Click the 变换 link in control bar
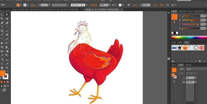This screenshot has width=207, height=104. pyautogui.click(x=161, y=5)
